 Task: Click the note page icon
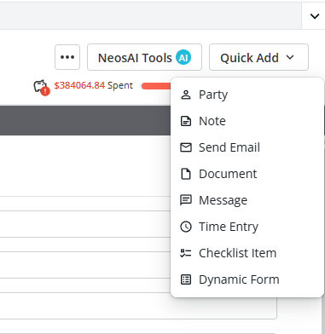coord(186,121)
